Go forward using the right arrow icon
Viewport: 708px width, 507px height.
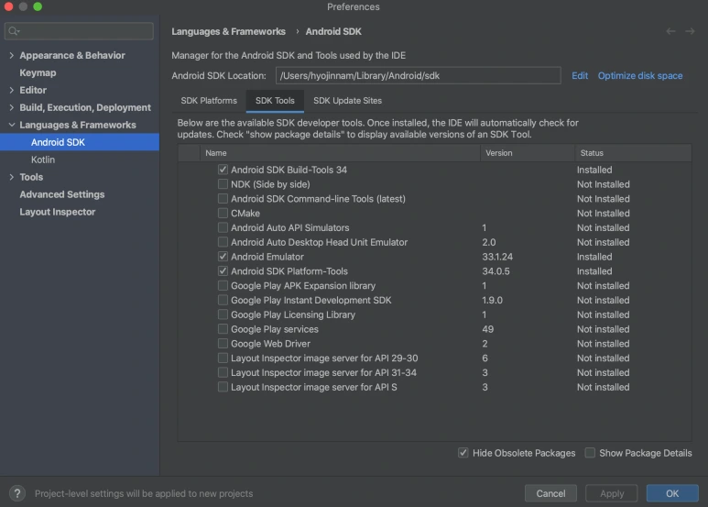pyautogui.click(x=690, y=31)
